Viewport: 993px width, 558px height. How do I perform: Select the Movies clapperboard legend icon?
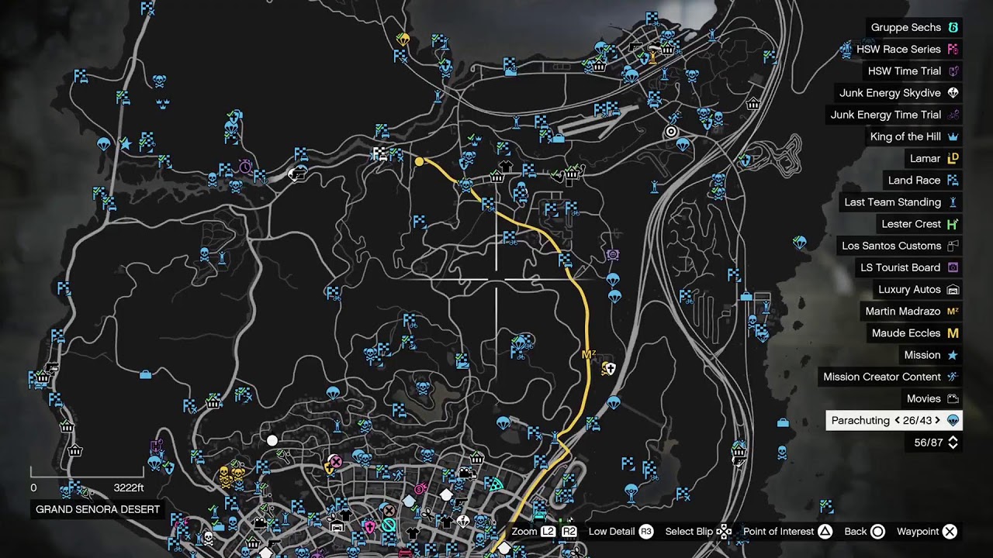coord(953,398)
